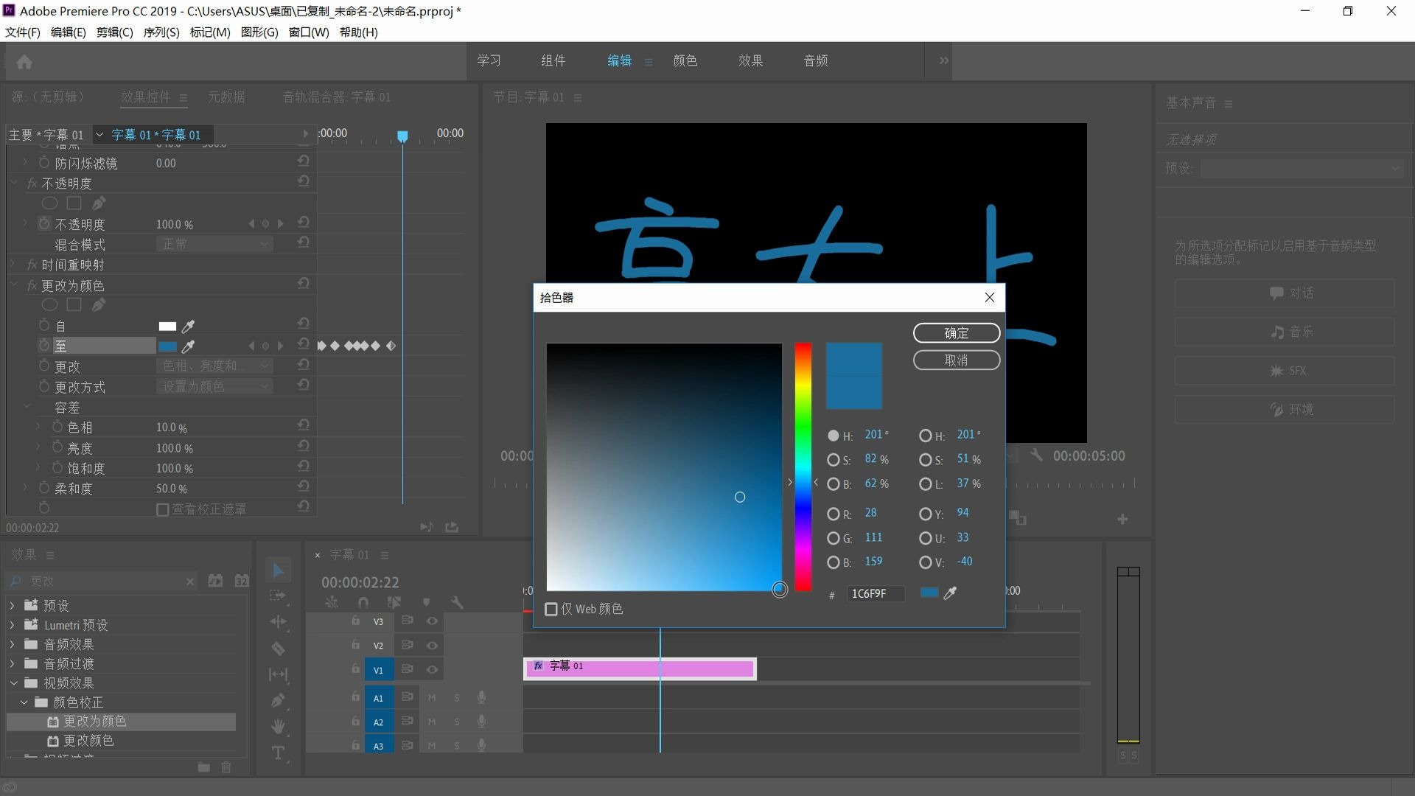Select the Pen tool in the timeline toolbar
The height and width of the screenshot is (796, 1415).
tap(278, 700)
